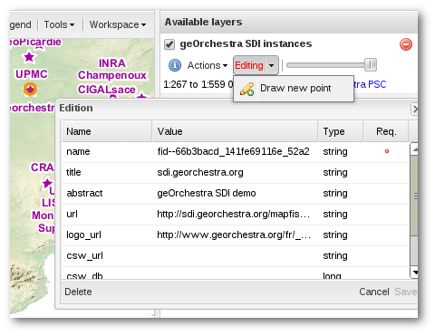Viewport: 435px width, 335px height.
Task: Select the 'csw_url' attribute name row
Action: [84, 255]
